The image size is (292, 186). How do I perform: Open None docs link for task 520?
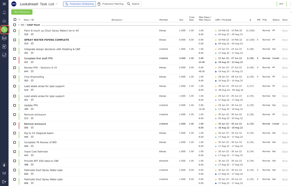tap(285, 30)
